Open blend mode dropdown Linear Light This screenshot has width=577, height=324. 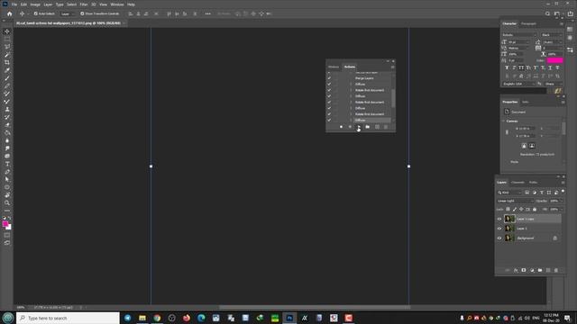515,201
